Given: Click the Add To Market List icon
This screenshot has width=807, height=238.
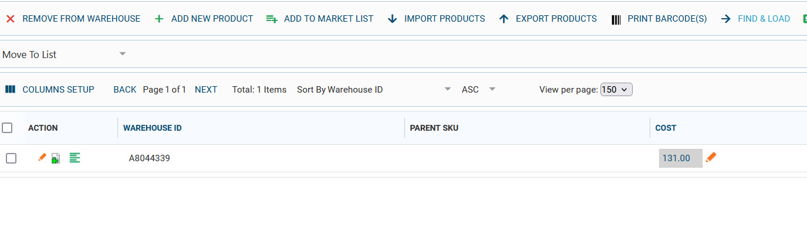Looking at the screenshot, I should (272, 19).
